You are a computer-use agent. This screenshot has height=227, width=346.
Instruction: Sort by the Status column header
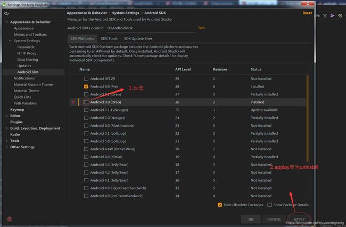pos(256,69)
